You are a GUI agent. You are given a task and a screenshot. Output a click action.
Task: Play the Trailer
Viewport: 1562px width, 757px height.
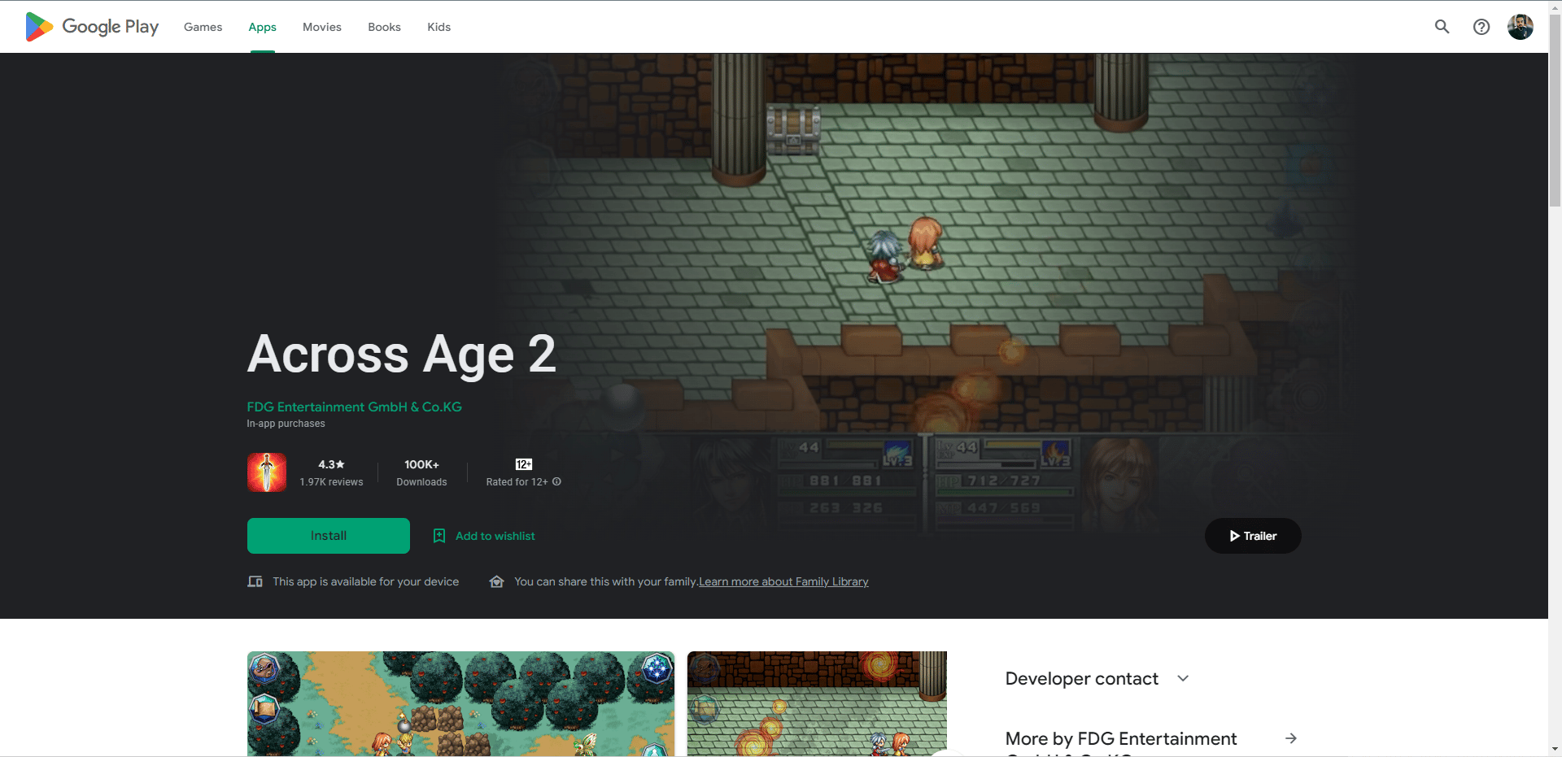(1253, 536)
